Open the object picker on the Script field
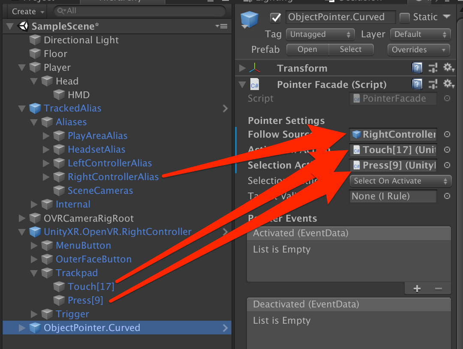 point(447,98)
